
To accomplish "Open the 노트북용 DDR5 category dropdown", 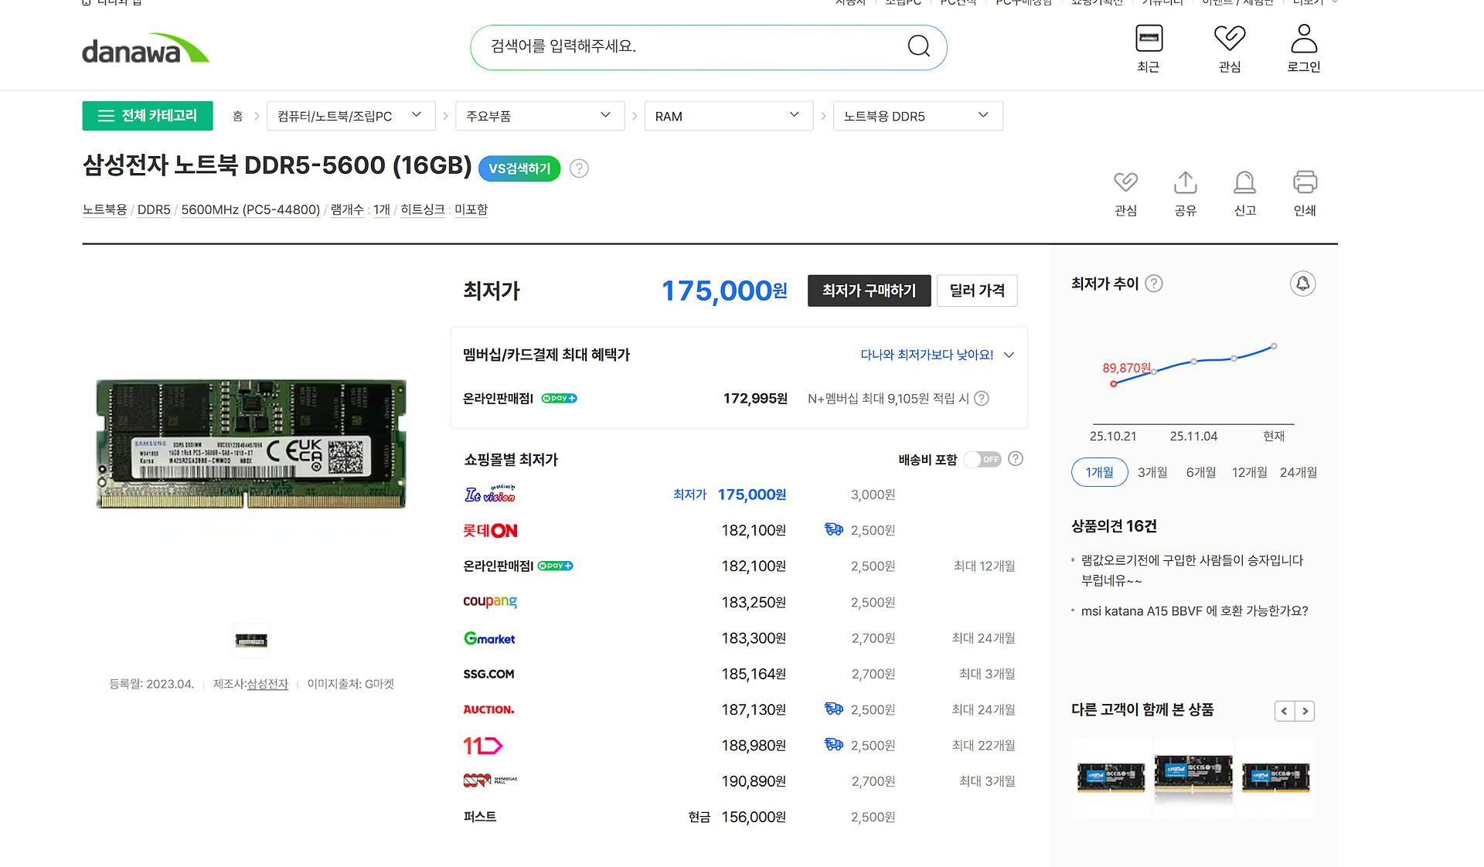I will (x=917, y=116).
